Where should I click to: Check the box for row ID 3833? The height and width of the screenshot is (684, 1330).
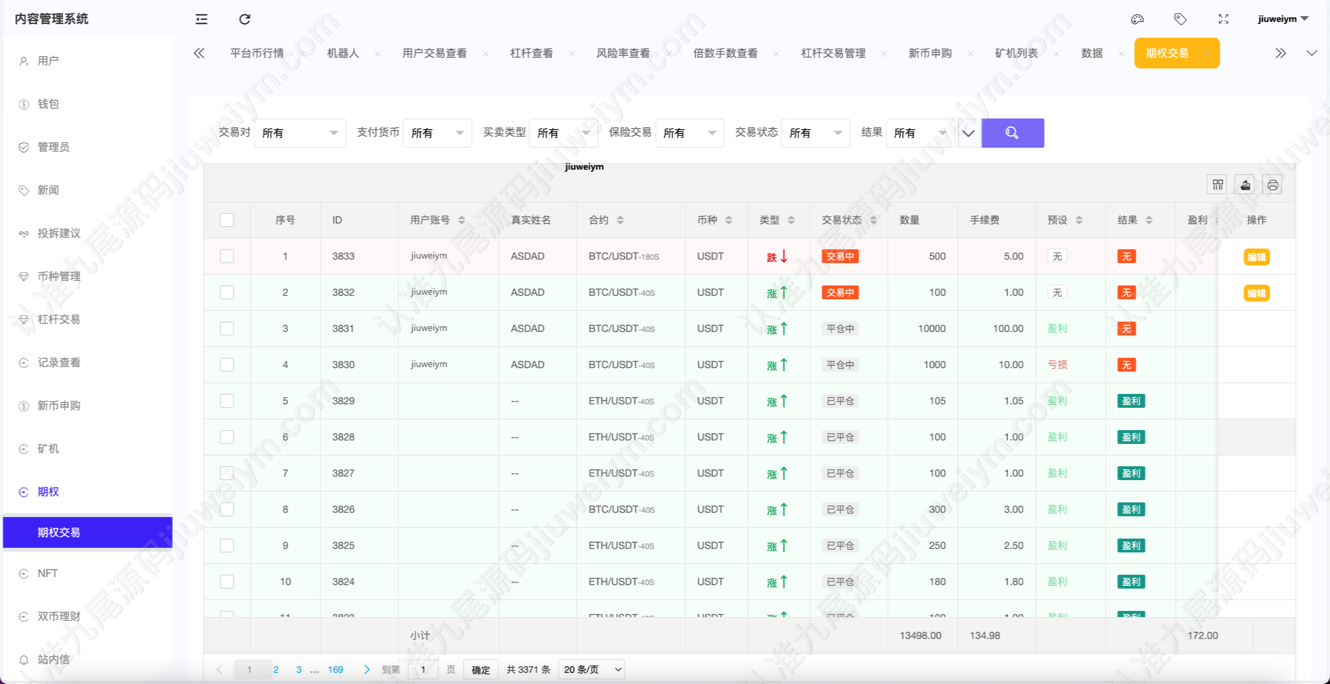(x=227, y=256)
